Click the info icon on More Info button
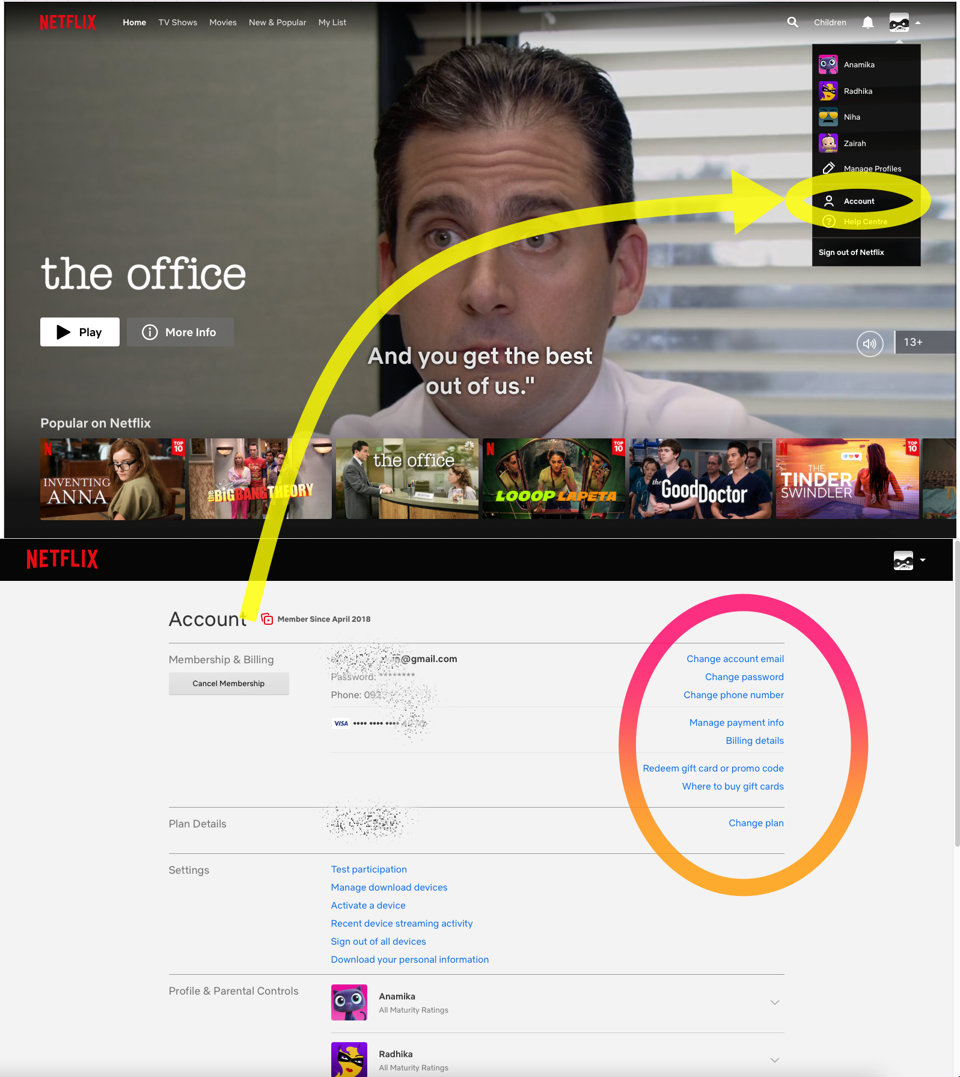960x1077 pixels. click(x=150, y=332)
